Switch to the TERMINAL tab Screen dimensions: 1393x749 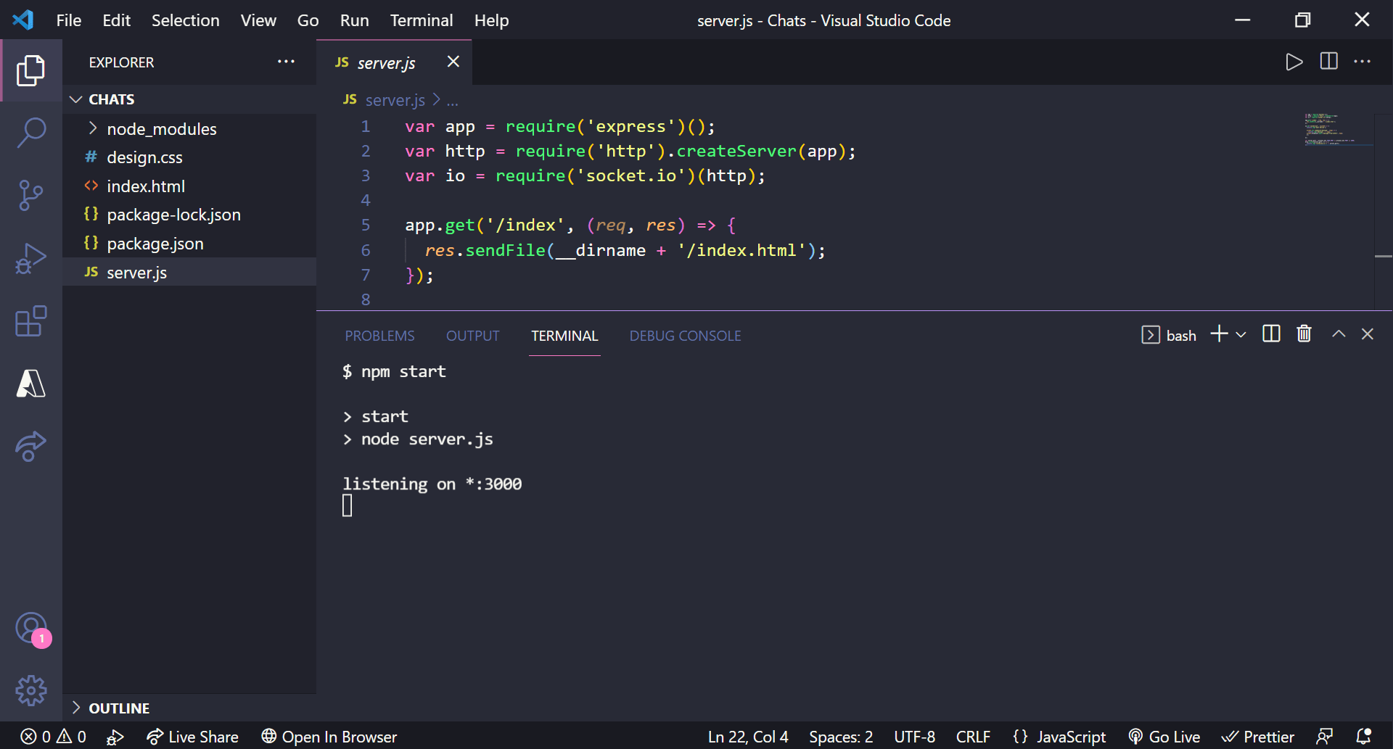coord(564,336)
